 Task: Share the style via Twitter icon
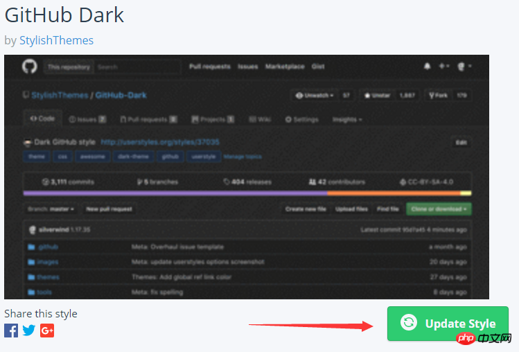click(x=29, y=331)
